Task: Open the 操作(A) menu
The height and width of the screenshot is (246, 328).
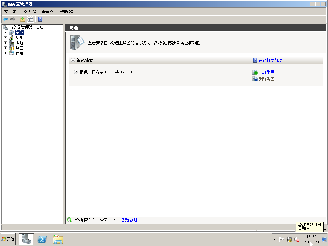Action: [x=29, y=12]
